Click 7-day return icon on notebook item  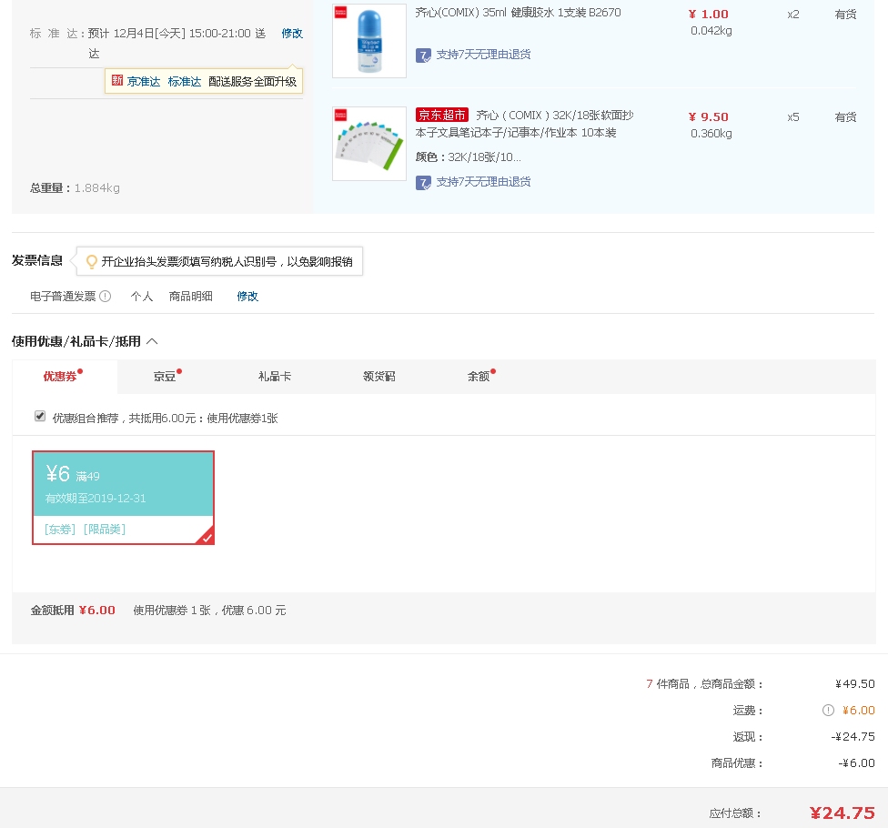click(423, 183)
